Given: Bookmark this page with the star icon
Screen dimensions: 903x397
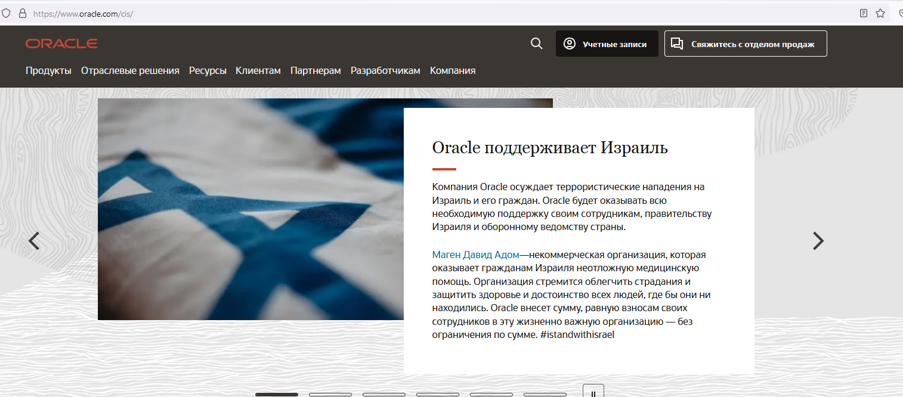Looking at the screenshot, I should click(880, 13).
